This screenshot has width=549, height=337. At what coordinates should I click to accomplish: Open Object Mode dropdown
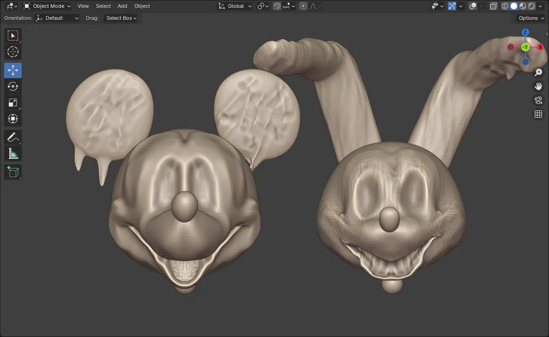[47, 6]
